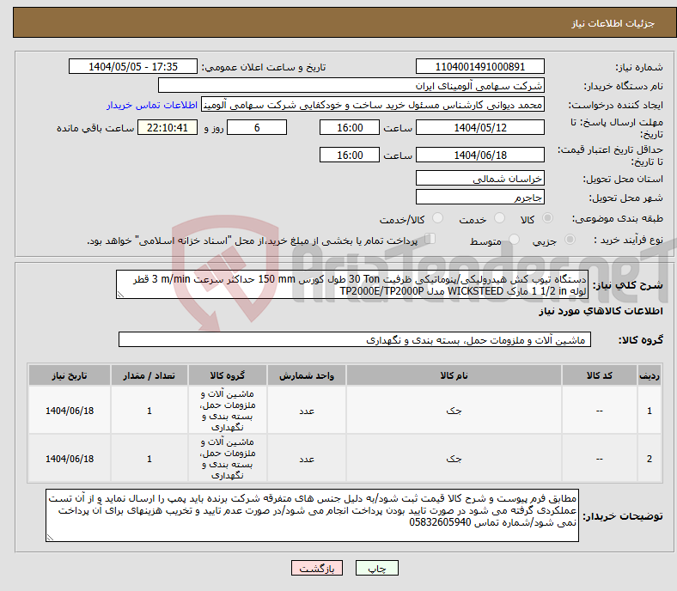Select the جزیی purchase type radio
The height and width of the screenshot is (591, 677).
570,240
